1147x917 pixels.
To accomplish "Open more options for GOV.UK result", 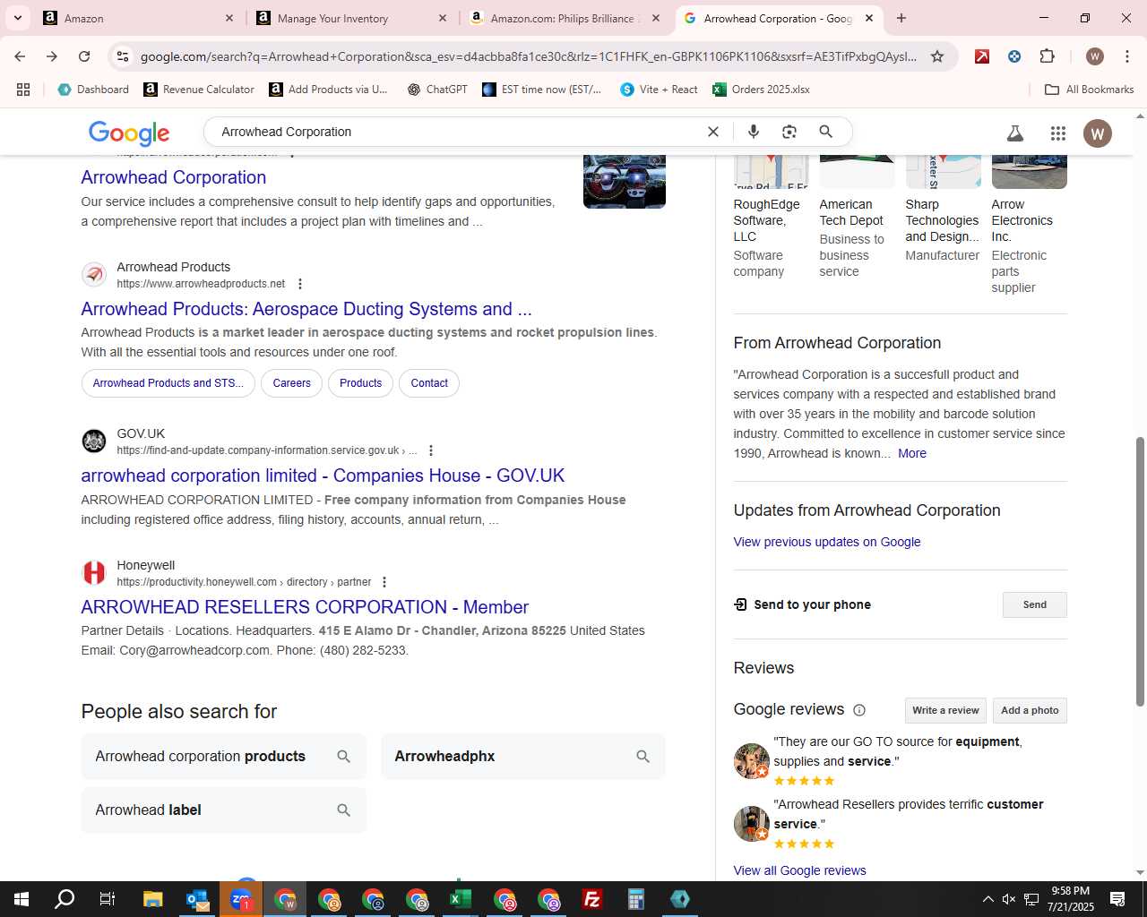I will (x=431, y=450).
